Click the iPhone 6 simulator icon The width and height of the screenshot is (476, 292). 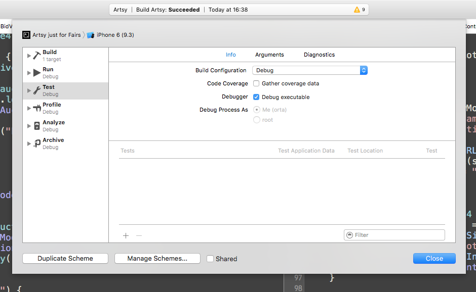point(91,35)
